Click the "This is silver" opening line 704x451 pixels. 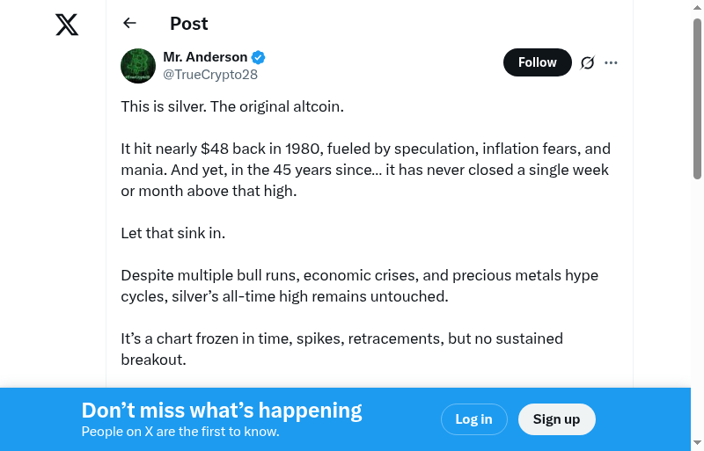click(x=231, y=106)
